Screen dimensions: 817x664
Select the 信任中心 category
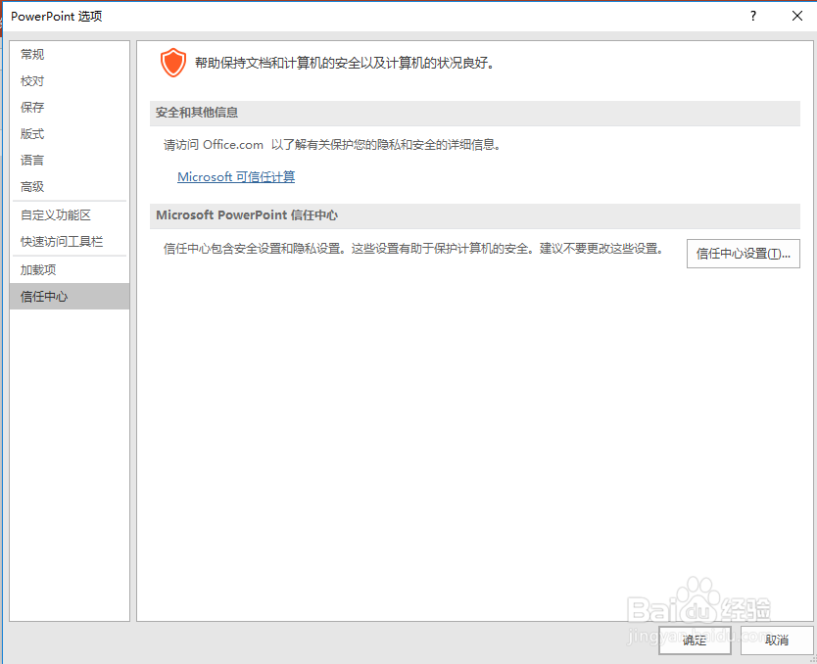pyautogui.click(x=69, y=297)
